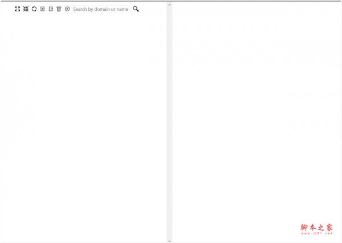Delete all cookies trash icon
This screenshot has width=342, height=243.
[x=59, y=9]
